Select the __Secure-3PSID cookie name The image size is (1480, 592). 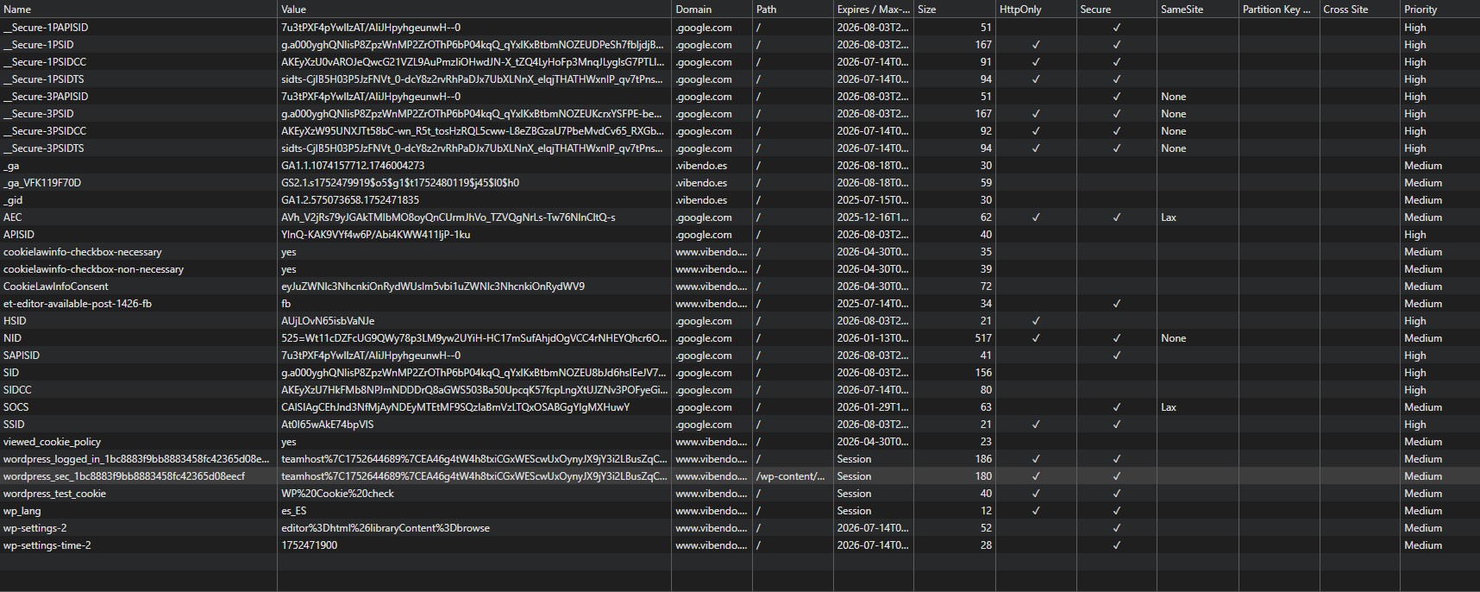pos(39,114)
